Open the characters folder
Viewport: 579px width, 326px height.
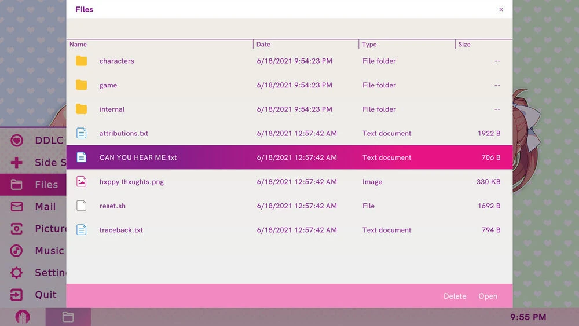coord(116,61)
